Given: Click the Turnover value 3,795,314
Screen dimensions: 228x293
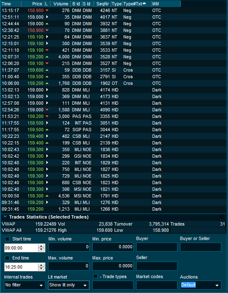Looking at the screenshot, I should pyautogui.click(x=159, y=224).
